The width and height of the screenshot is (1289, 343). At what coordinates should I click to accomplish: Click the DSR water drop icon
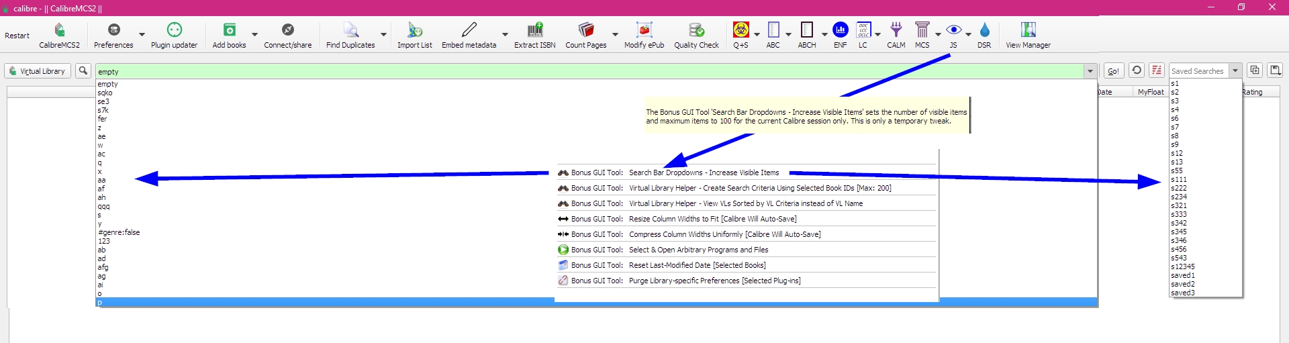(984, 30)
